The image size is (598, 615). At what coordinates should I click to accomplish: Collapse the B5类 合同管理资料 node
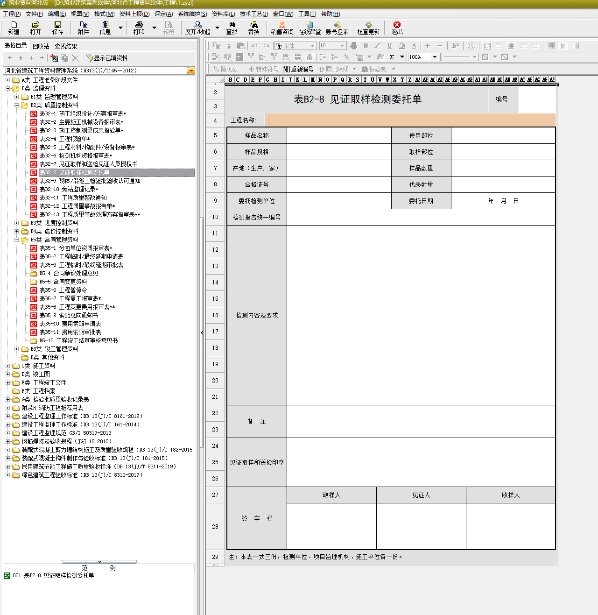16,240
